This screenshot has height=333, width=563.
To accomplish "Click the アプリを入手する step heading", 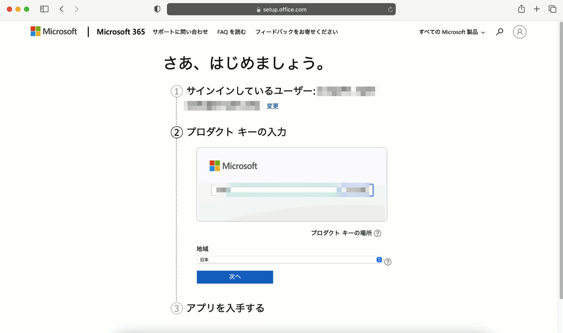I will click(x=225, y=308).
